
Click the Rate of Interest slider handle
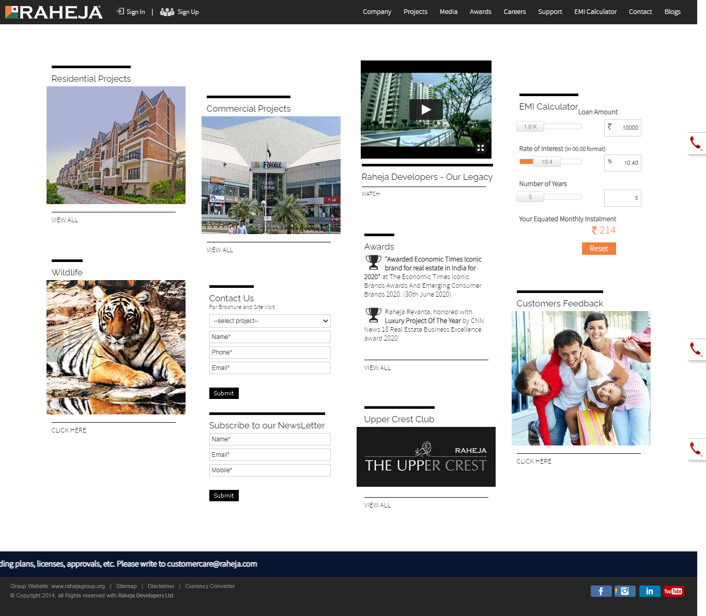pos(547,162)
